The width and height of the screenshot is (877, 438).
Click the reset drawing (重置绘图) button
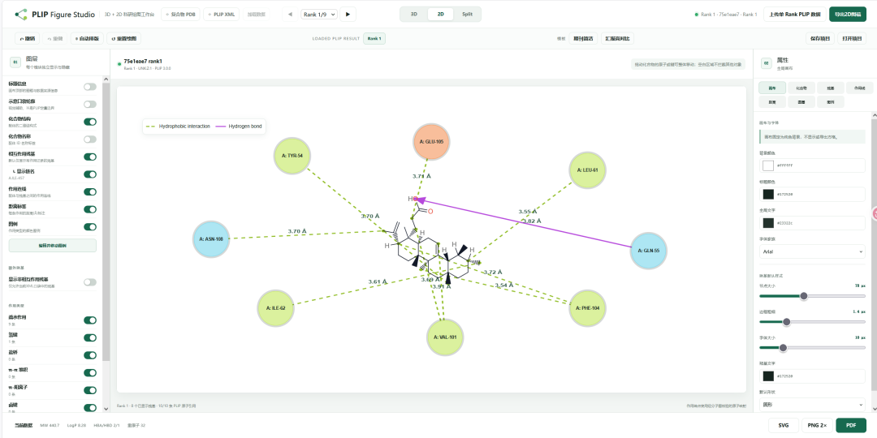[123, 39]
